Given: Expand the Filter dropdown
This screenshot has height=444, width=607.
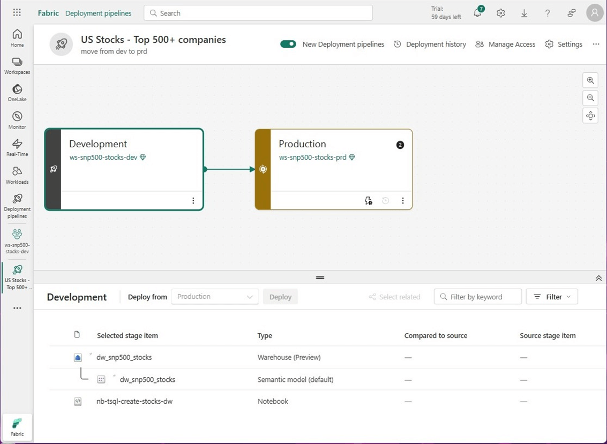Looking at the screenshot, I should tap(552, 297).
